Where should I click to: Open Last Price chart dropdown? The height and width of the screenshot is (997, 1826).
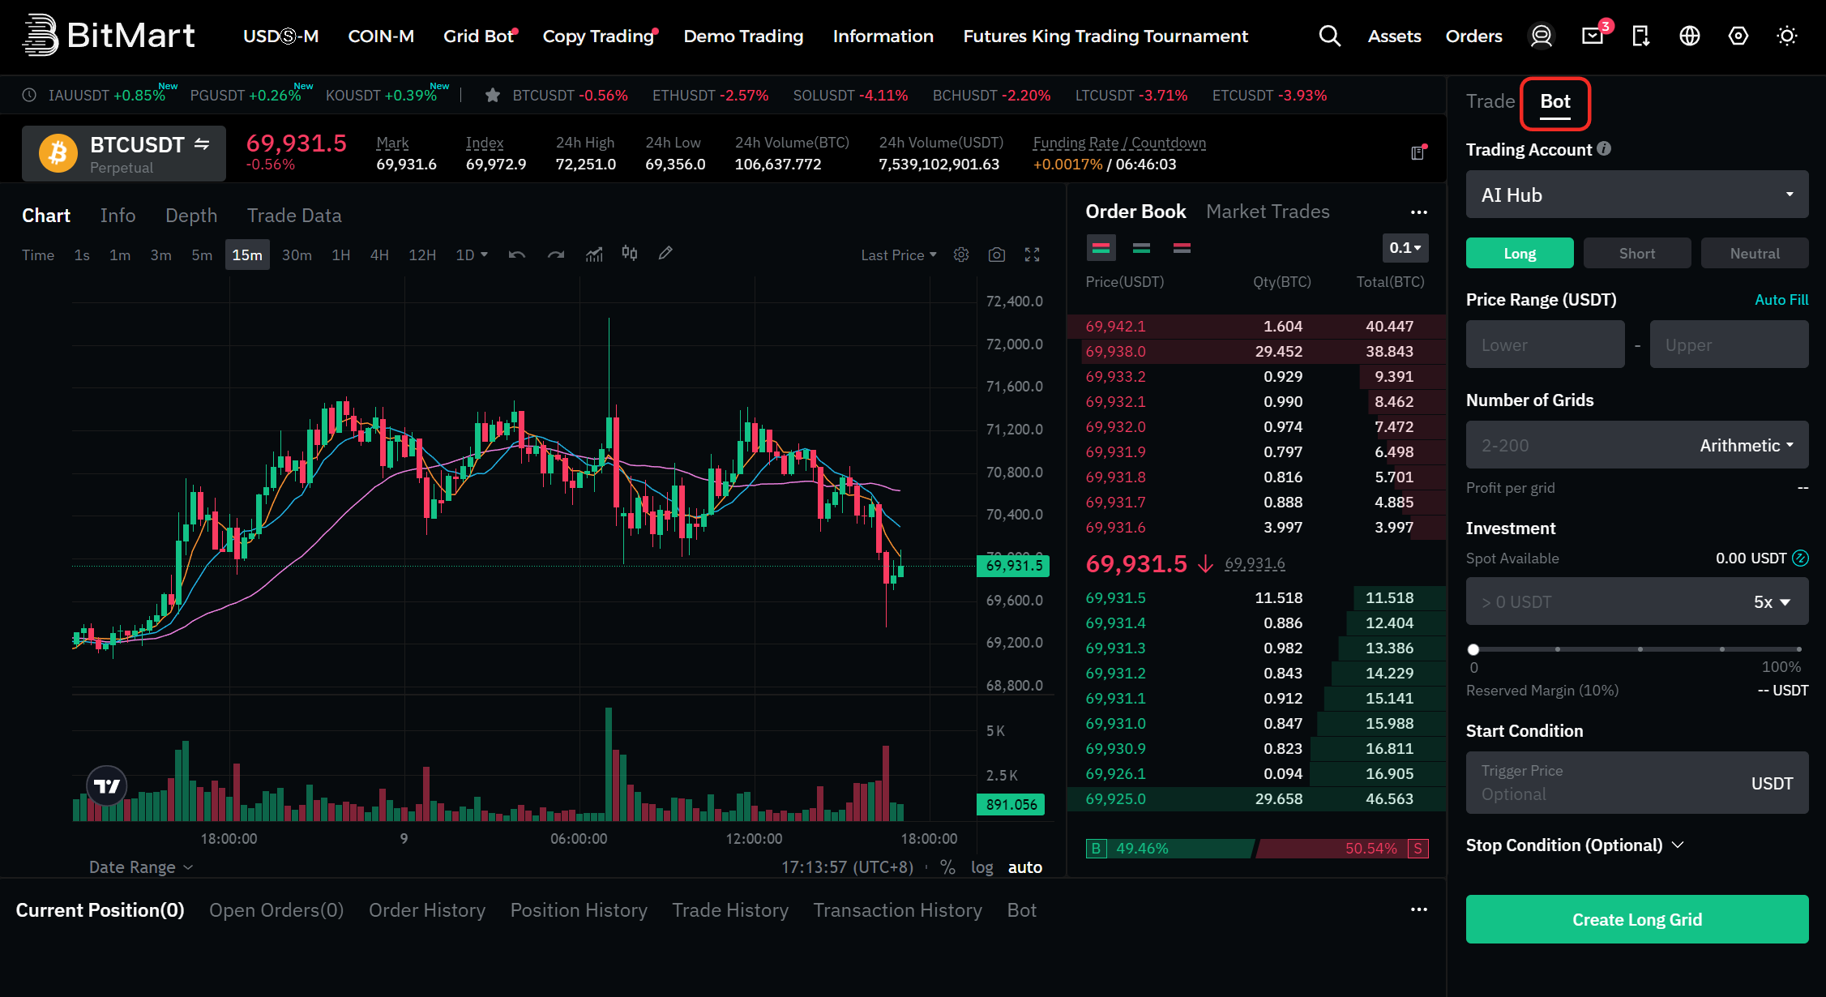point(899,255)
